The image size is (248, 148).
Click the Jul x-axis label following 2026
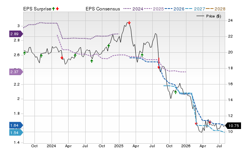tap(219, 146)
